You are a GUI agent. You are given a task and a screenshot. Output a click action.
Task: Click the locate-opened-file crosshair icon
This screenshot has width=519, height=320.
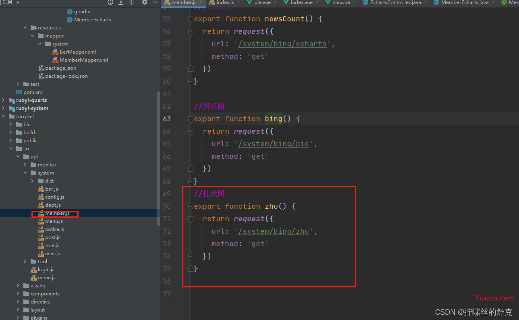point(110,2)
